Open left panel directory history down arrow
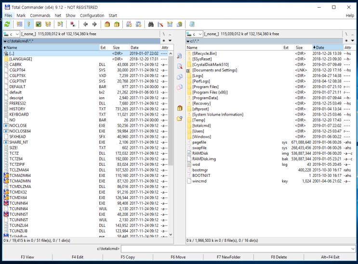The image size is (358, 264). point(170,40)
